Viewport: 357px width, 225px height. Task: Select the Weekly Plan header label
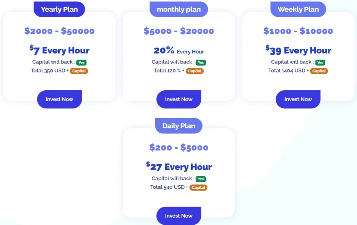298,9
